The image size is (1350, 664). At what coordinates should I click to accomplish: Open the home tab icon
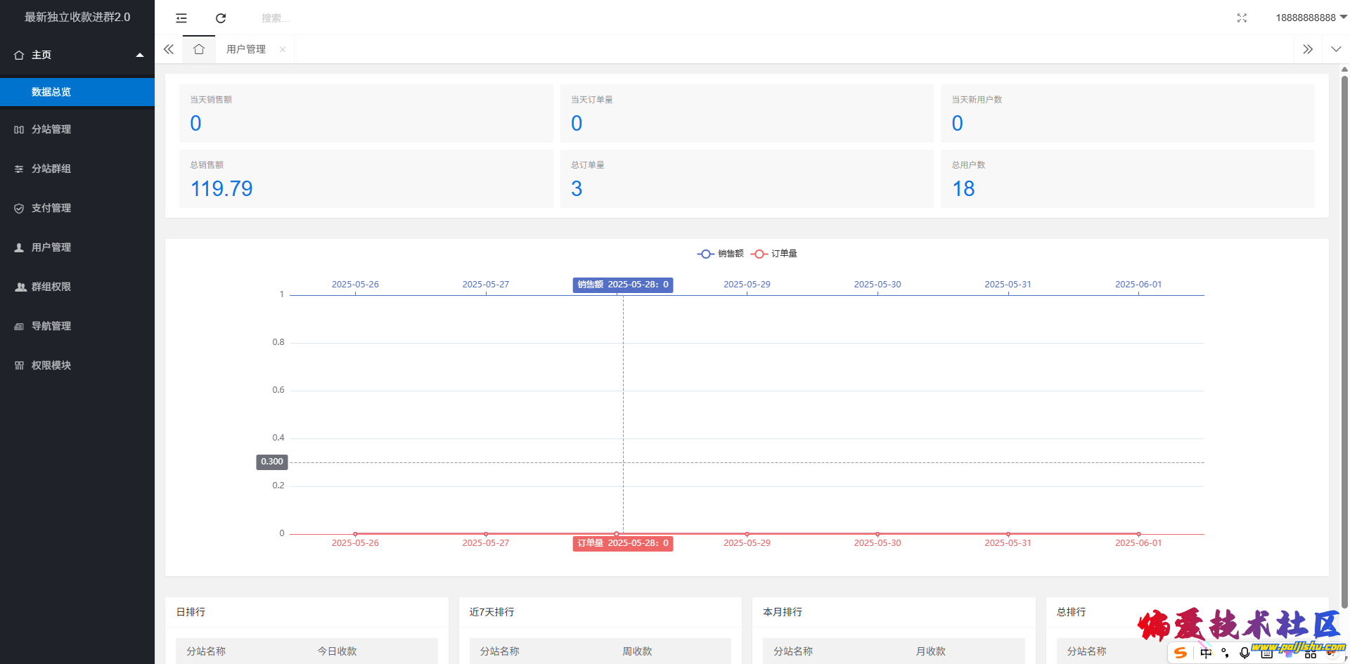coord(199,49)
